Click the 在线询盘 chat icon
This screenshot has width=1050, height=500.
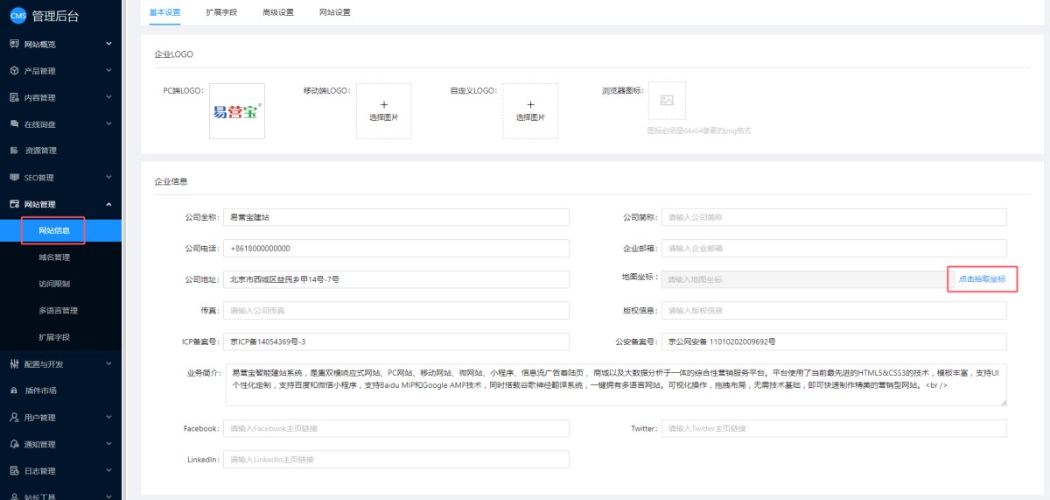[14, 124]
